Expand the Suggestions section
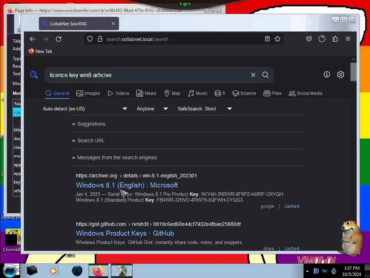 coord(89,124)
